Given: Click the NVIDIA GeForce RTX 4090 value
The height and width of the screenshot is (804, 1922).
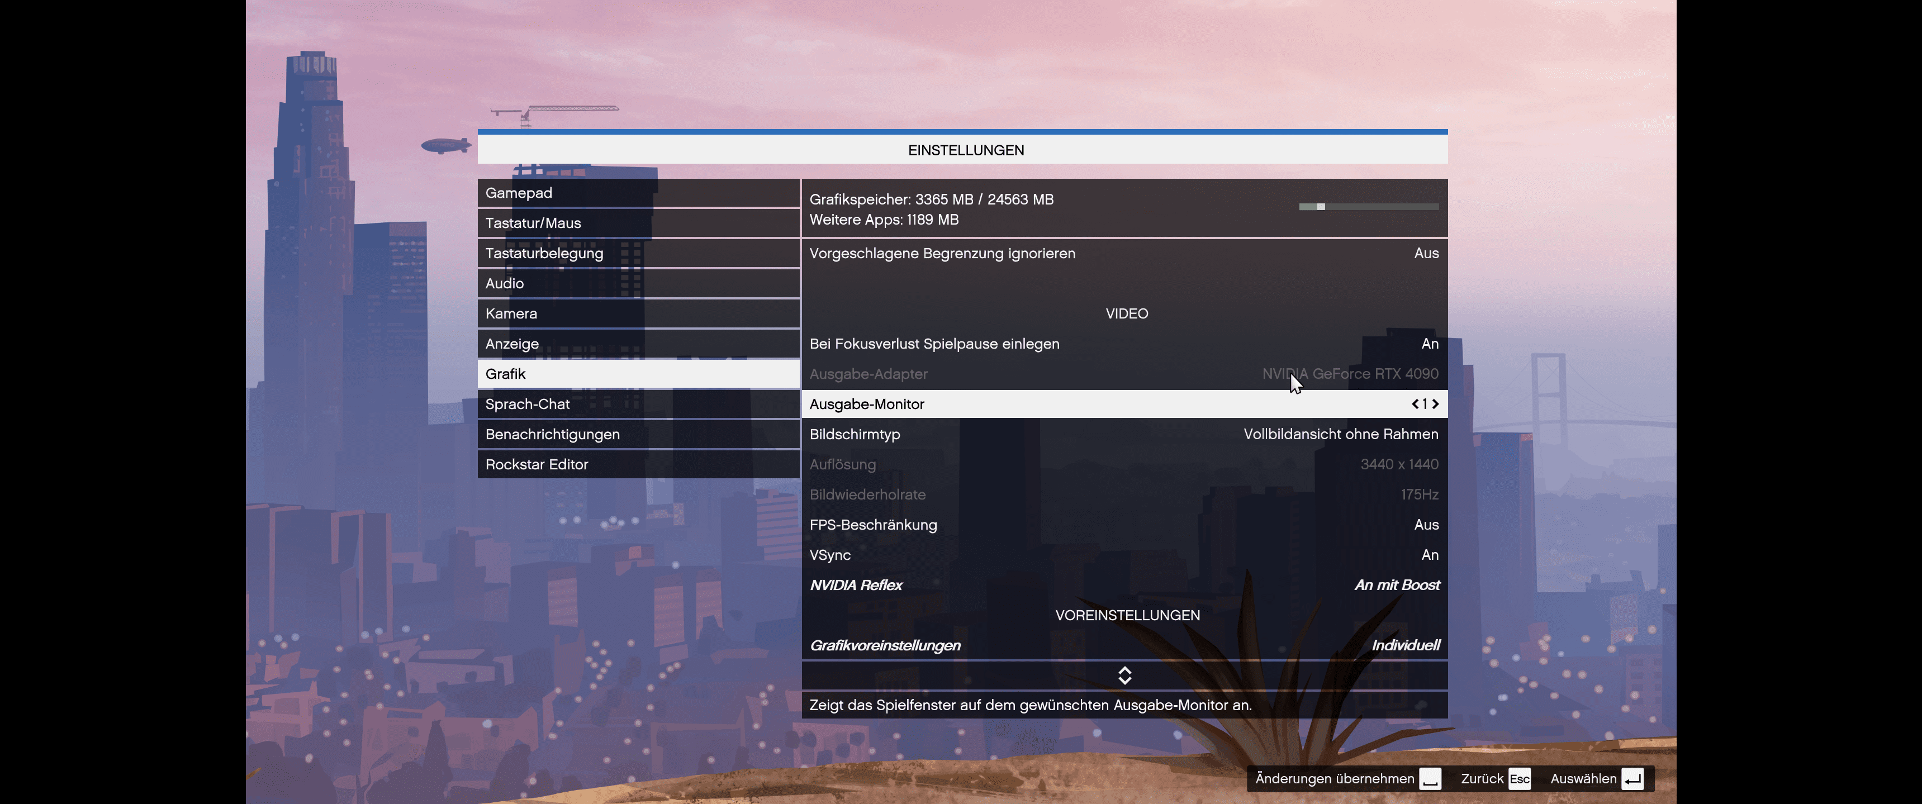Looking at the screenshot, I should click(1350, 374).
